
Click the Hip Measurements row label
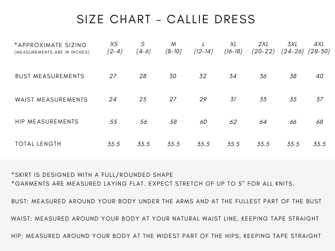click(x=47, y=122)
